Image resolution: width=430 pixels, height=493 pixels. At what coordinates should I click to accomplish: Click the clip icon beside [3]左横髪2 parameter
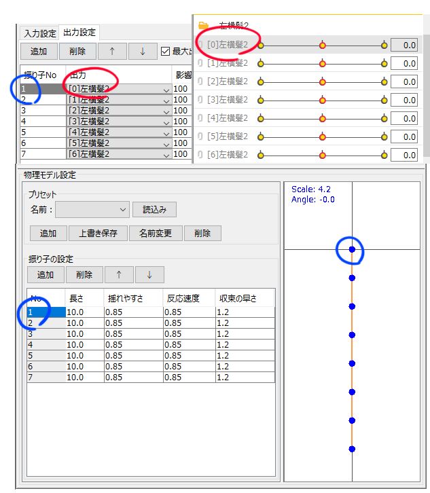tap(200, 100)
